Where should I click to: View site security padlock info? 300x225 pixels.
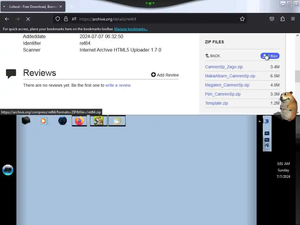coord(66,19)
